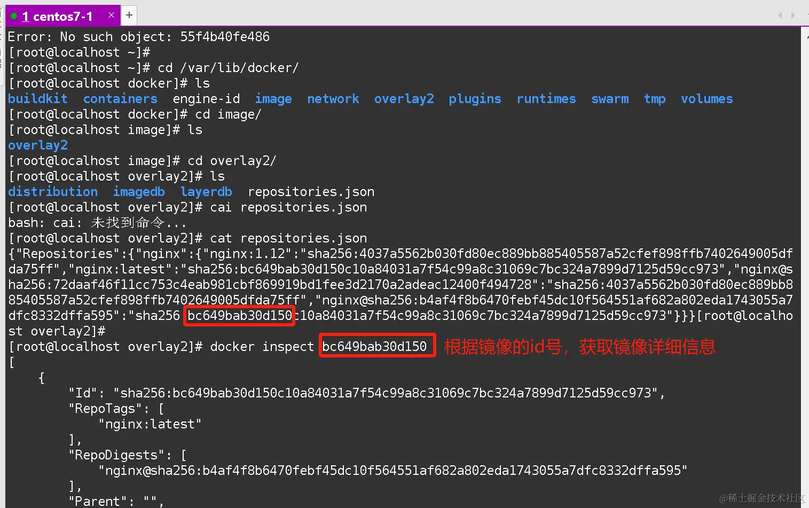Image resolution: width=809 pixels, height=508 pixels.
Task: Click 'buildkit' in the docker directory listing
Action: [38, 99]
